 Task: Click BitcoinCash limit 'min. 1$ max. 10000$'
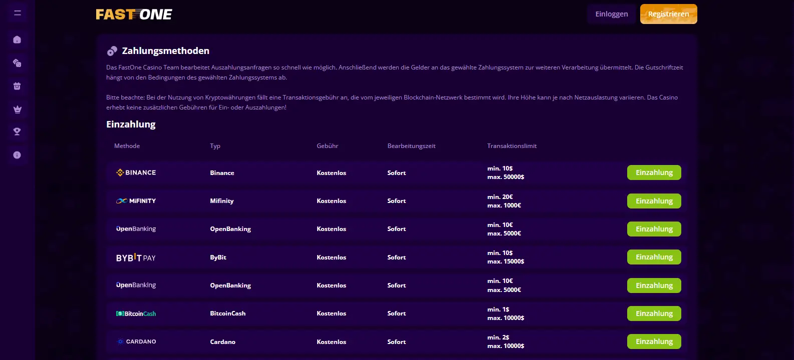pyautogui.click(x=506, y=313)
